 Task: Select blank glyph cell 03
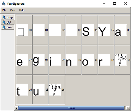pyautogui.click(x=73, y=30)
